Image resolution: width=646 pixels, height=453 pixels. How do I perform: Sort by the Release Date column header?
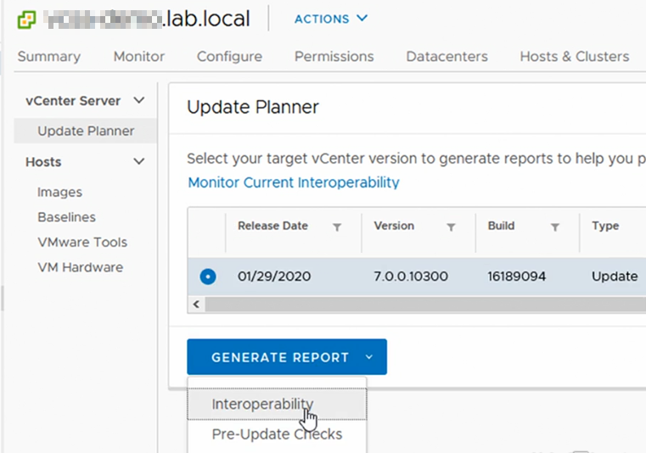(x=272, y=226)
